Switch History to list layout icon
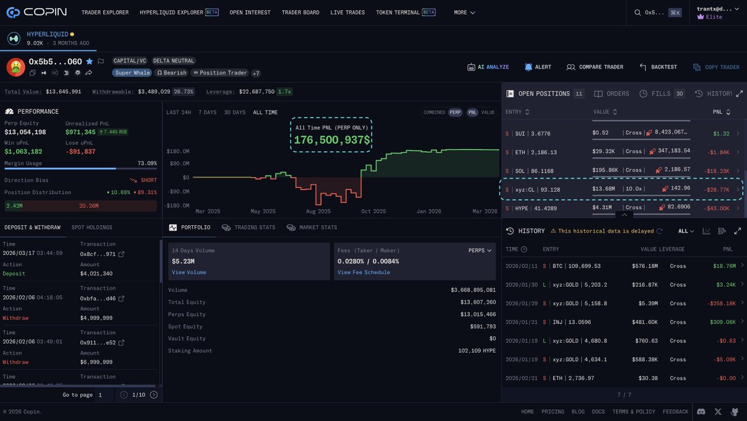Screen dimensions: 747x421 point(721,231)
